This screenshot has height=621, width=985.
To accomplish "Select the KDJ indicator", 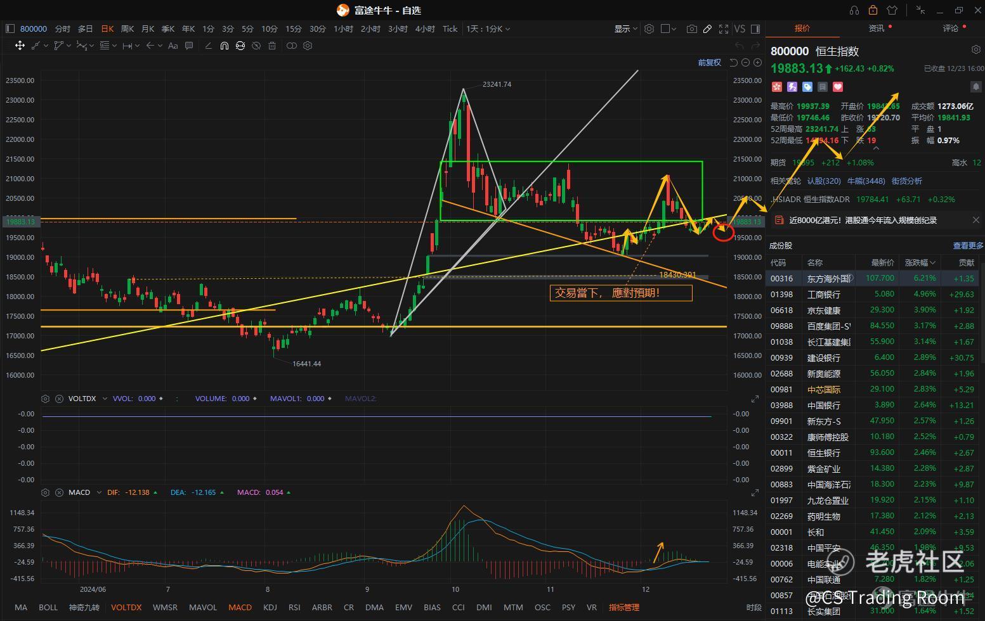I will 270,607.
